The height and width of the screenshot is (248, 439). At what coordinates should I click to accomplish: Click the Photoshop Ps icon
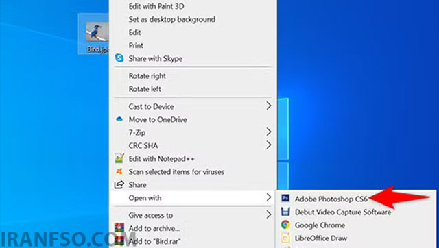point(285,199)
